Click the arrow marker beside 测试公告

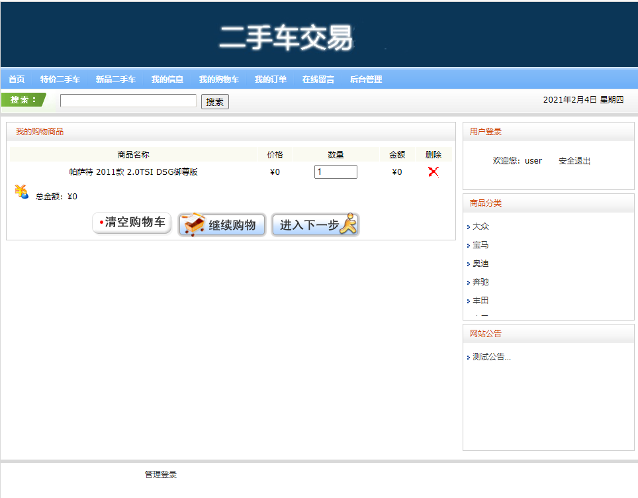(x=469, y=356)
